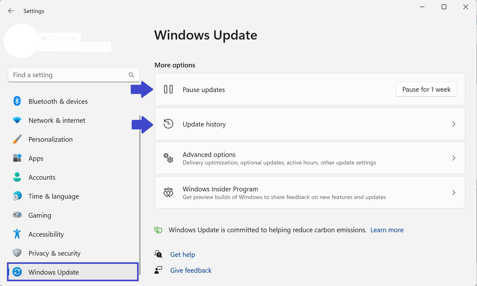
Task: Click the Get help headset icon
Action: pyautogui.click(x=158, y=254)
